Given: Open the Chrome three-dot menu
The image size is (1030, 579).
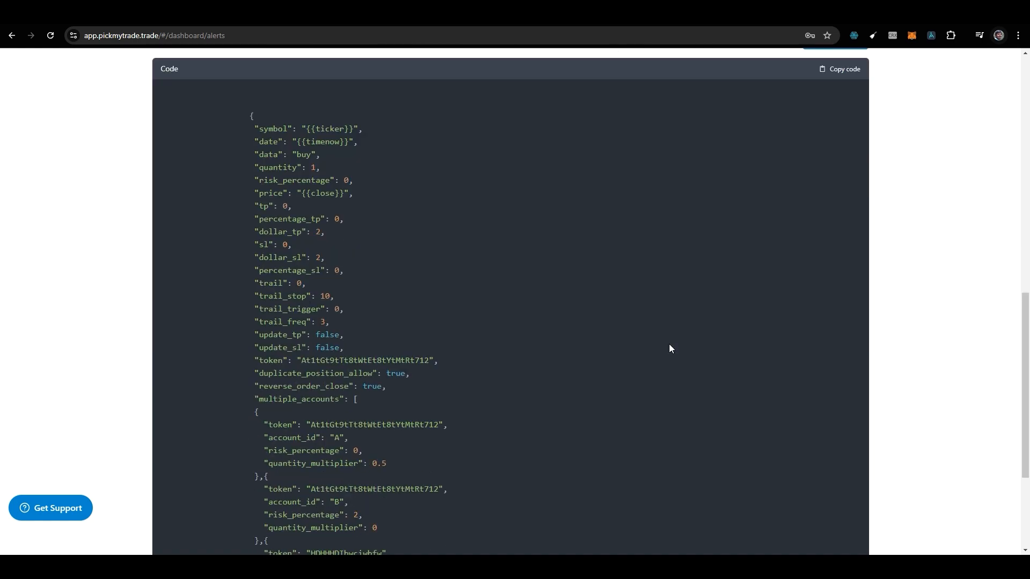Looking at the screenshot, I should pos(1018,35).
